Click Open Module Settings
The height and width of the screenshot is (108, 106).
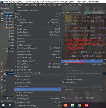coord(37,106)
